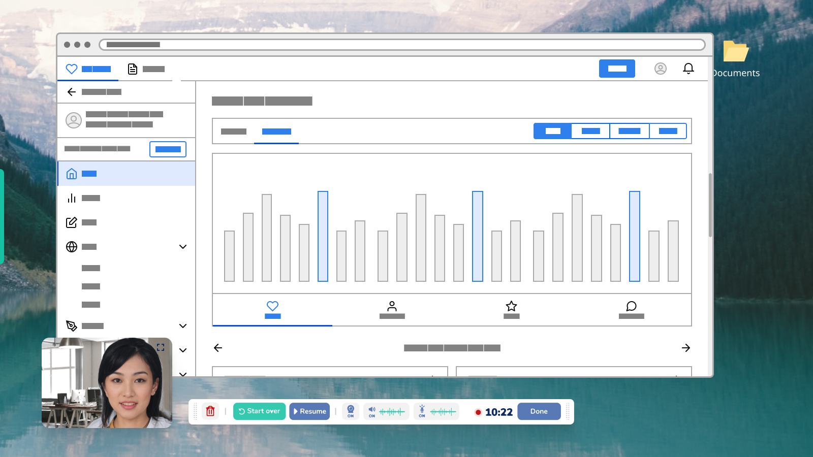This screenshot has width=813, height=457.
Task: Click the star tab icon below chart
Action: point(511,307)
